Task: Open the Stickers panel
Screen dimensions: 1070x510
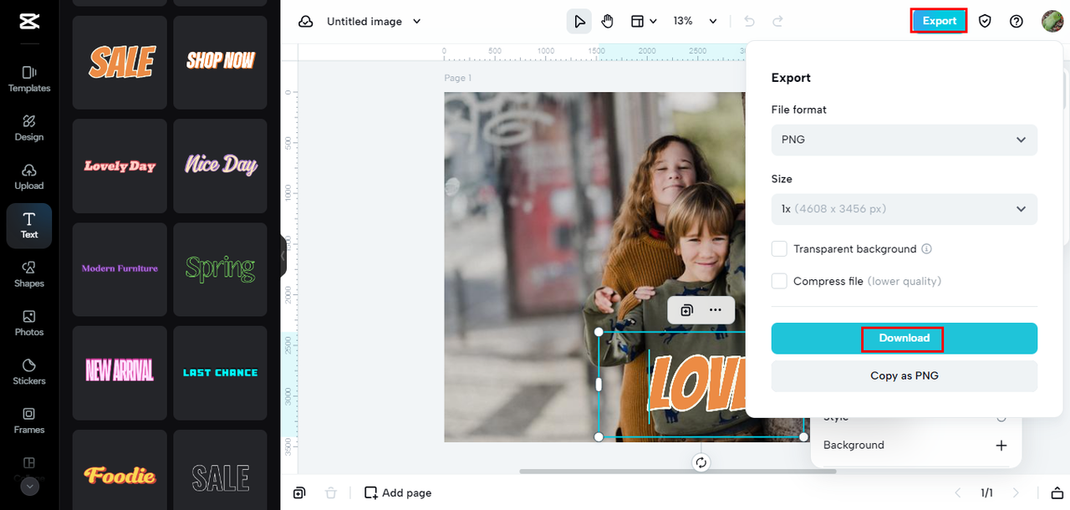Action: pos(29,371)
